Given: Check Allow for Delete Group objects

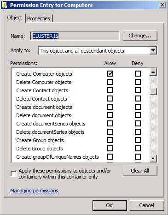Looking at the screenshot, I should pyautogui.click(x=110, y=149).
